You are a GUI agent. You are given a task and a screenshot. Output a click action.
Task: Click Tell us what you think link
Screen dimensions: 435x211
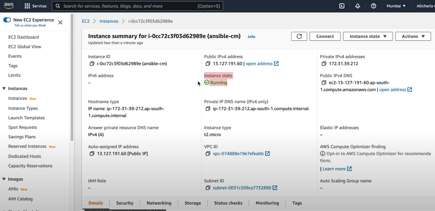point(30,25)
